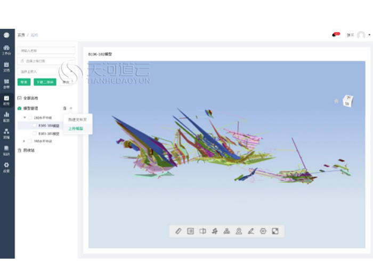Image resolution: width=373 pixels, height=280 pixels.
Task: Open the highlighted inspection sidebar icon
Action: (x=6, y=100)
